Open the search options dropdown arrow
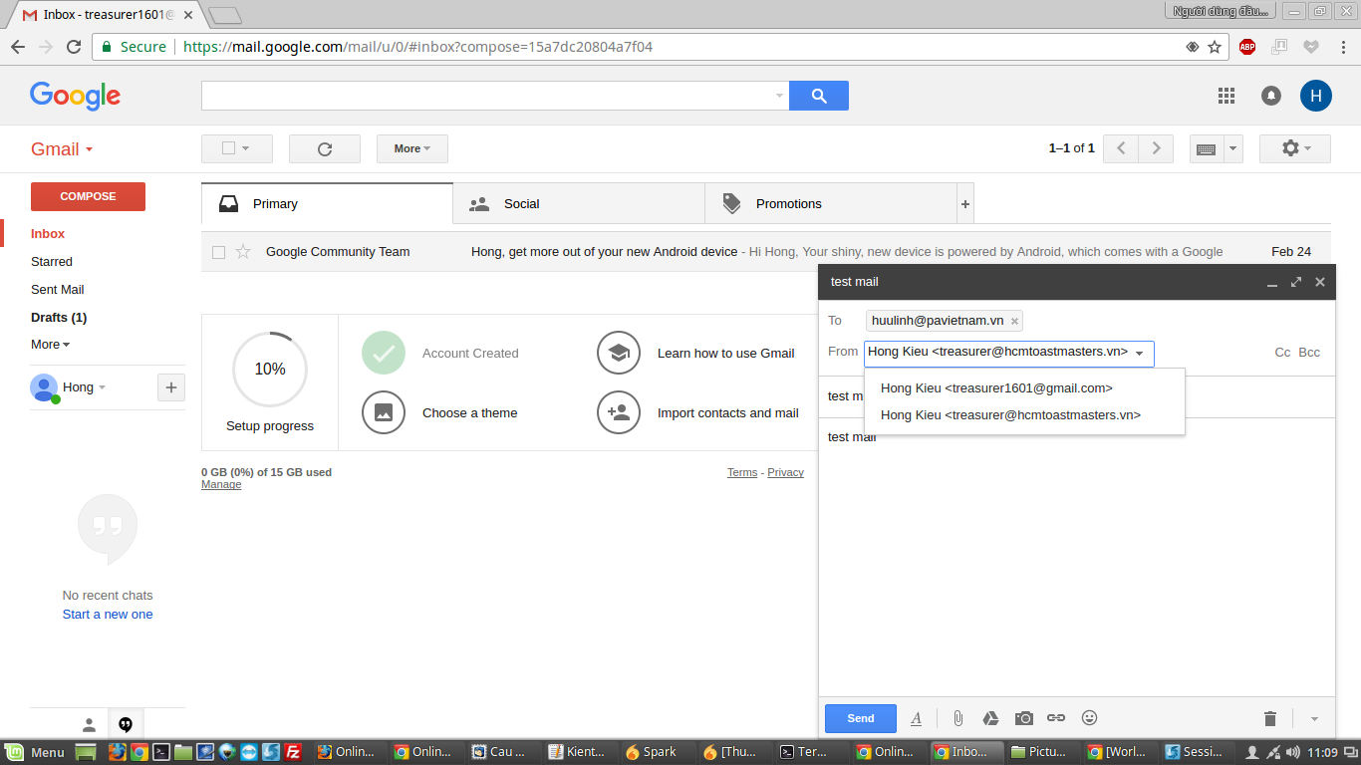 tap(779, 96)
